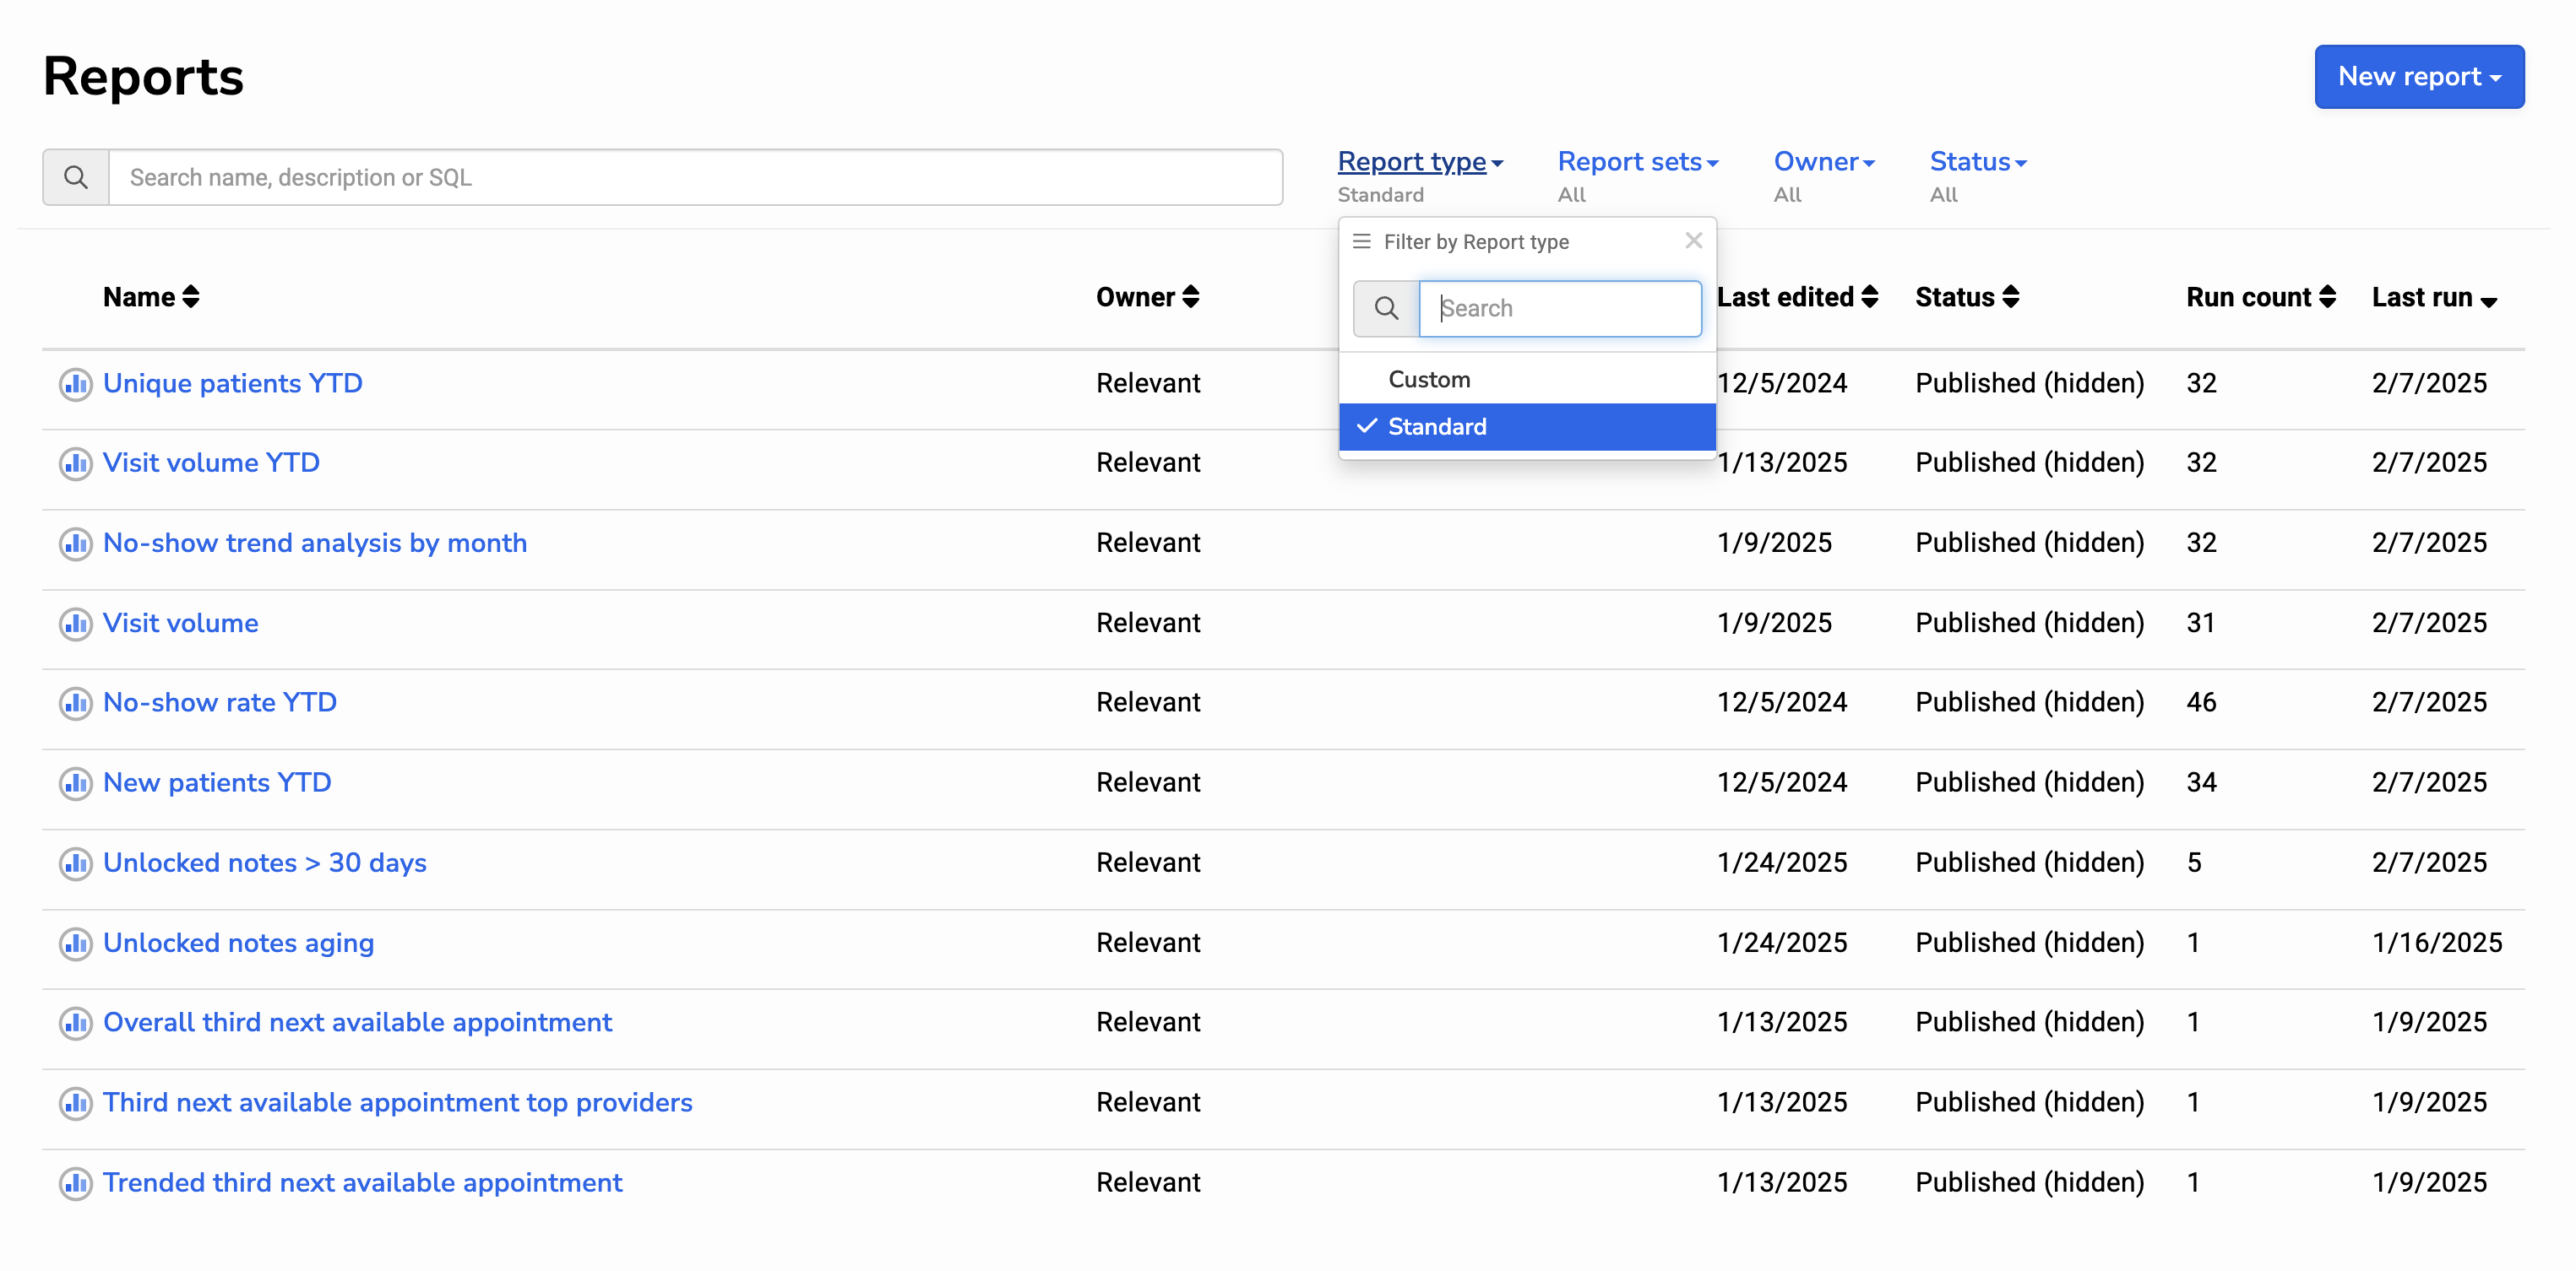
Task: Click the hamburger icon in filter popup header
Action: tap(1361, 242)
